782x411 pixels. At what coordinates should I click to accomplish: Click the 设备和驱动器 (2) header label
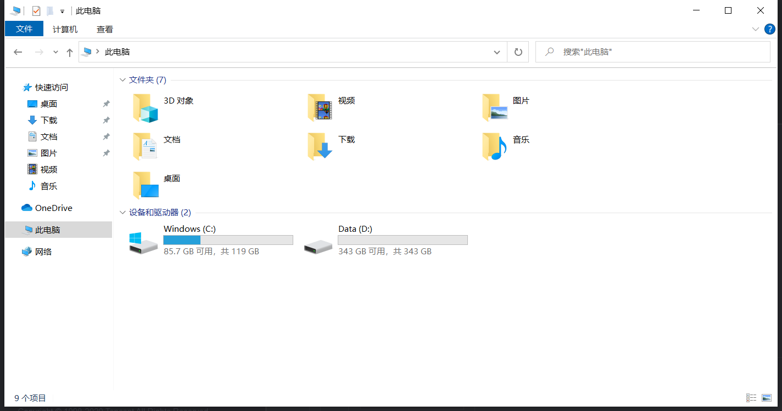pos(160,213)
